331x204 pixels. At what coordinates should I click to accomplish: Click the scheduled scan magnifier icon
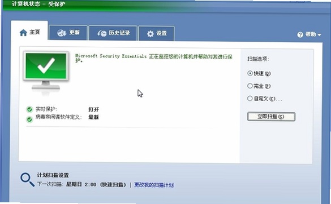coord(28,180)
